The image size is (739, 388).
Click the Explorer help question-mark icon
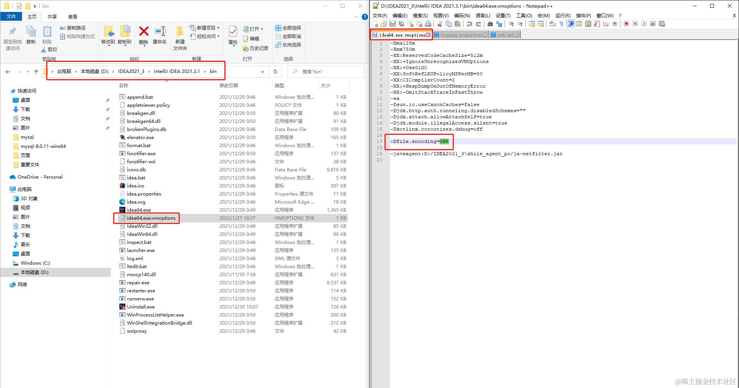(365, 17)
